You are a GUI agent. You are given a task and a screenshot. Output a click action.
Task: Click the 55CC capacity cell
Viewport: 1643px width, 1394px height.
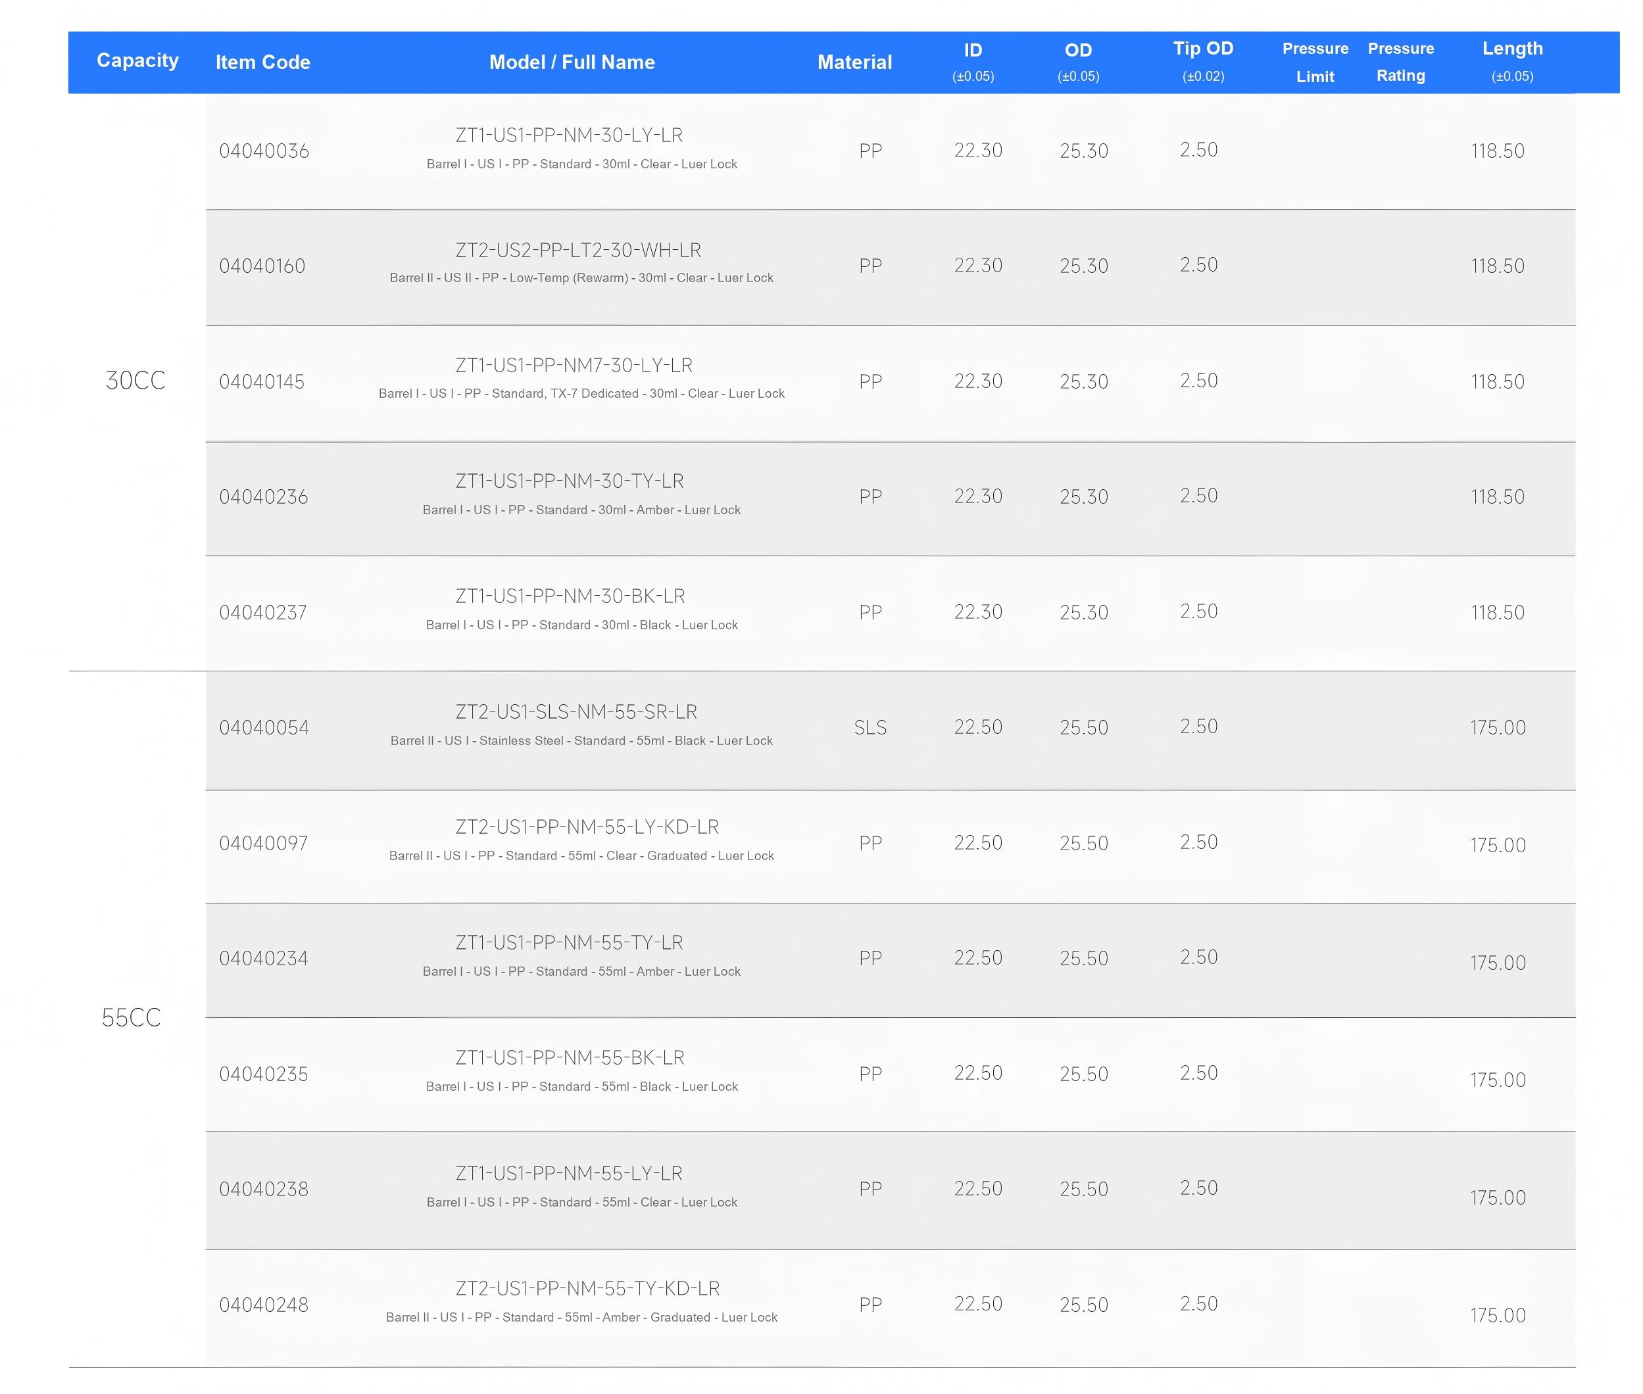pos(131,1018)
